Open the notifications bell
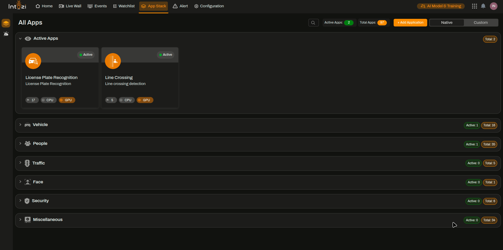The height and width of the screenshot is (250, 503). tap(483, 6)
